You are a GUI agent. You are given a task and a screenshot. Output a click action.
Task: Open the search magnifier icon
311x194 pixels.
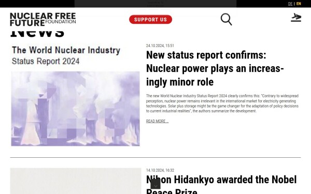(x=226, y=19)
